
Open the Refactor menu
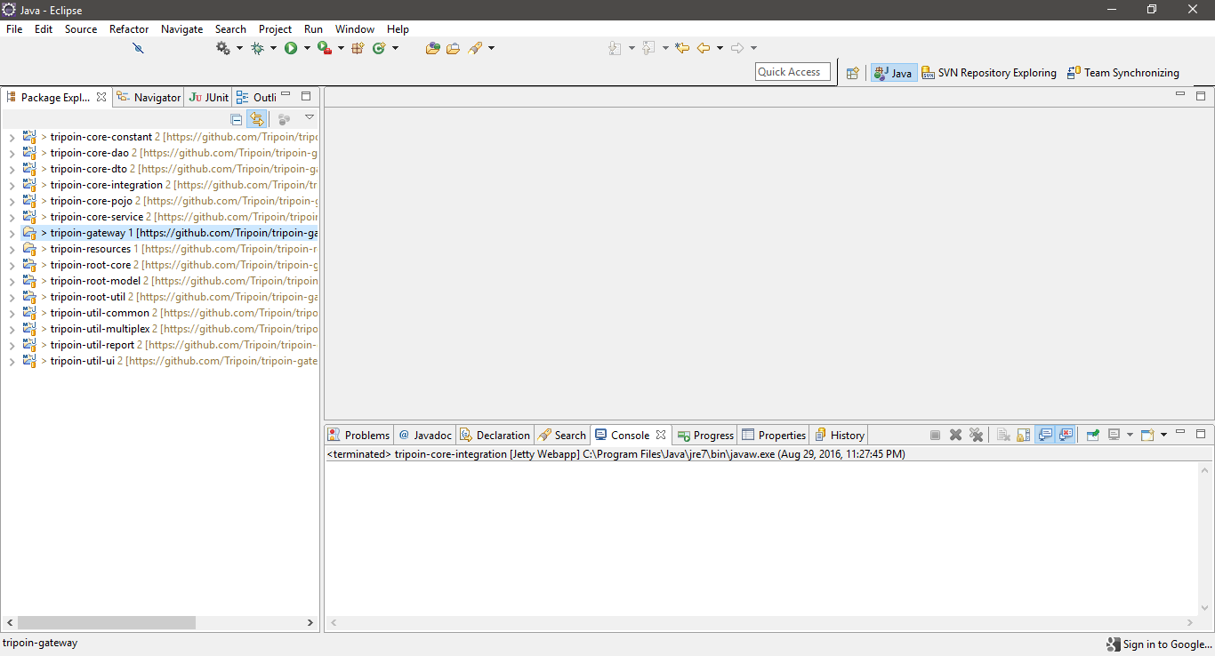[129, 29]
